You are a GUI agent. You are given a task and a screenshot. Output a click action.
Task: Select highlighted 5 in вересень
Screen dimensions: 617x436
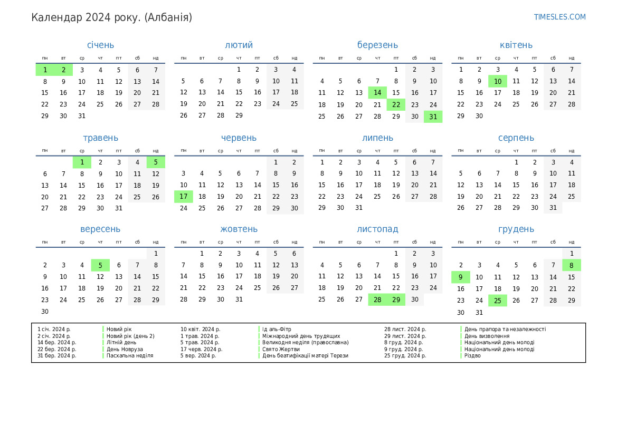(100, 265)
